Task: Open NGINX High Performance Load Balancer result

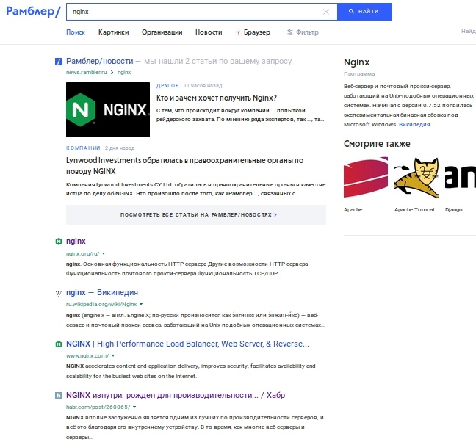Action: 187,344
